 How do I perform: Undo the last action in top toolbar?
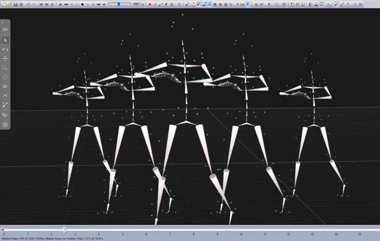point(28,4)
